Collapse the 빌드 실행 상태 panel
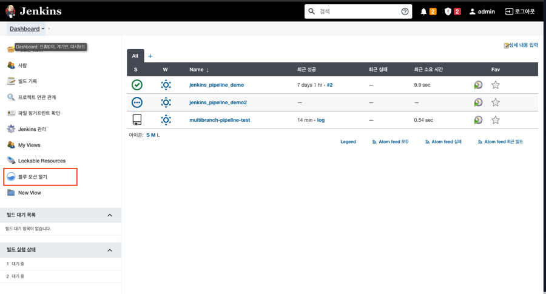This screenshot has height=294, width=546. [x=110, y=250]
